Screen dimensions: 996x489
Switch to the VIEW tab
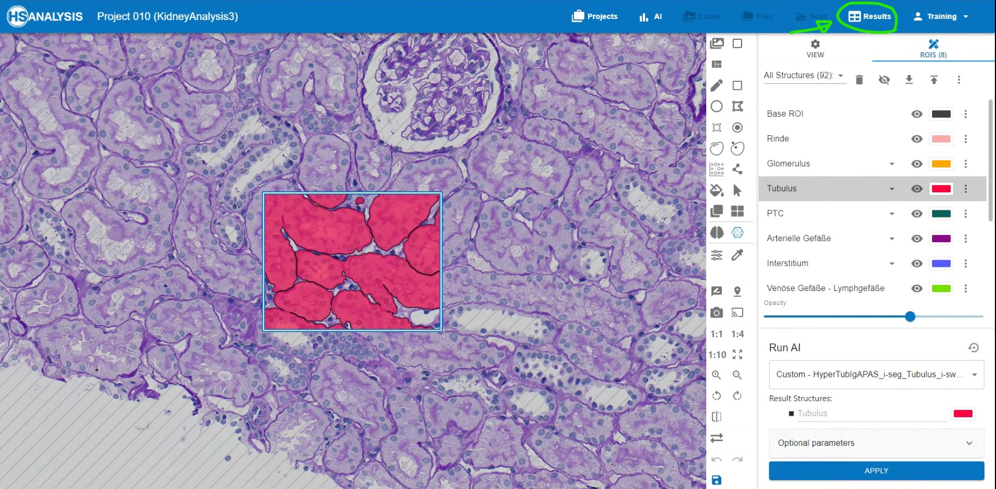[x=815, y=49]
